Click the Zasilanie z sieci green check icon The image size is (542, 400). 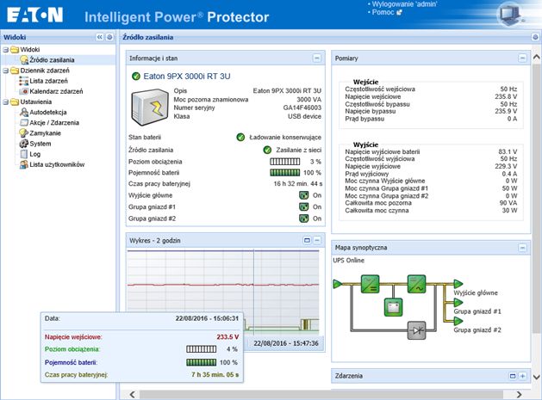point(267,150)
